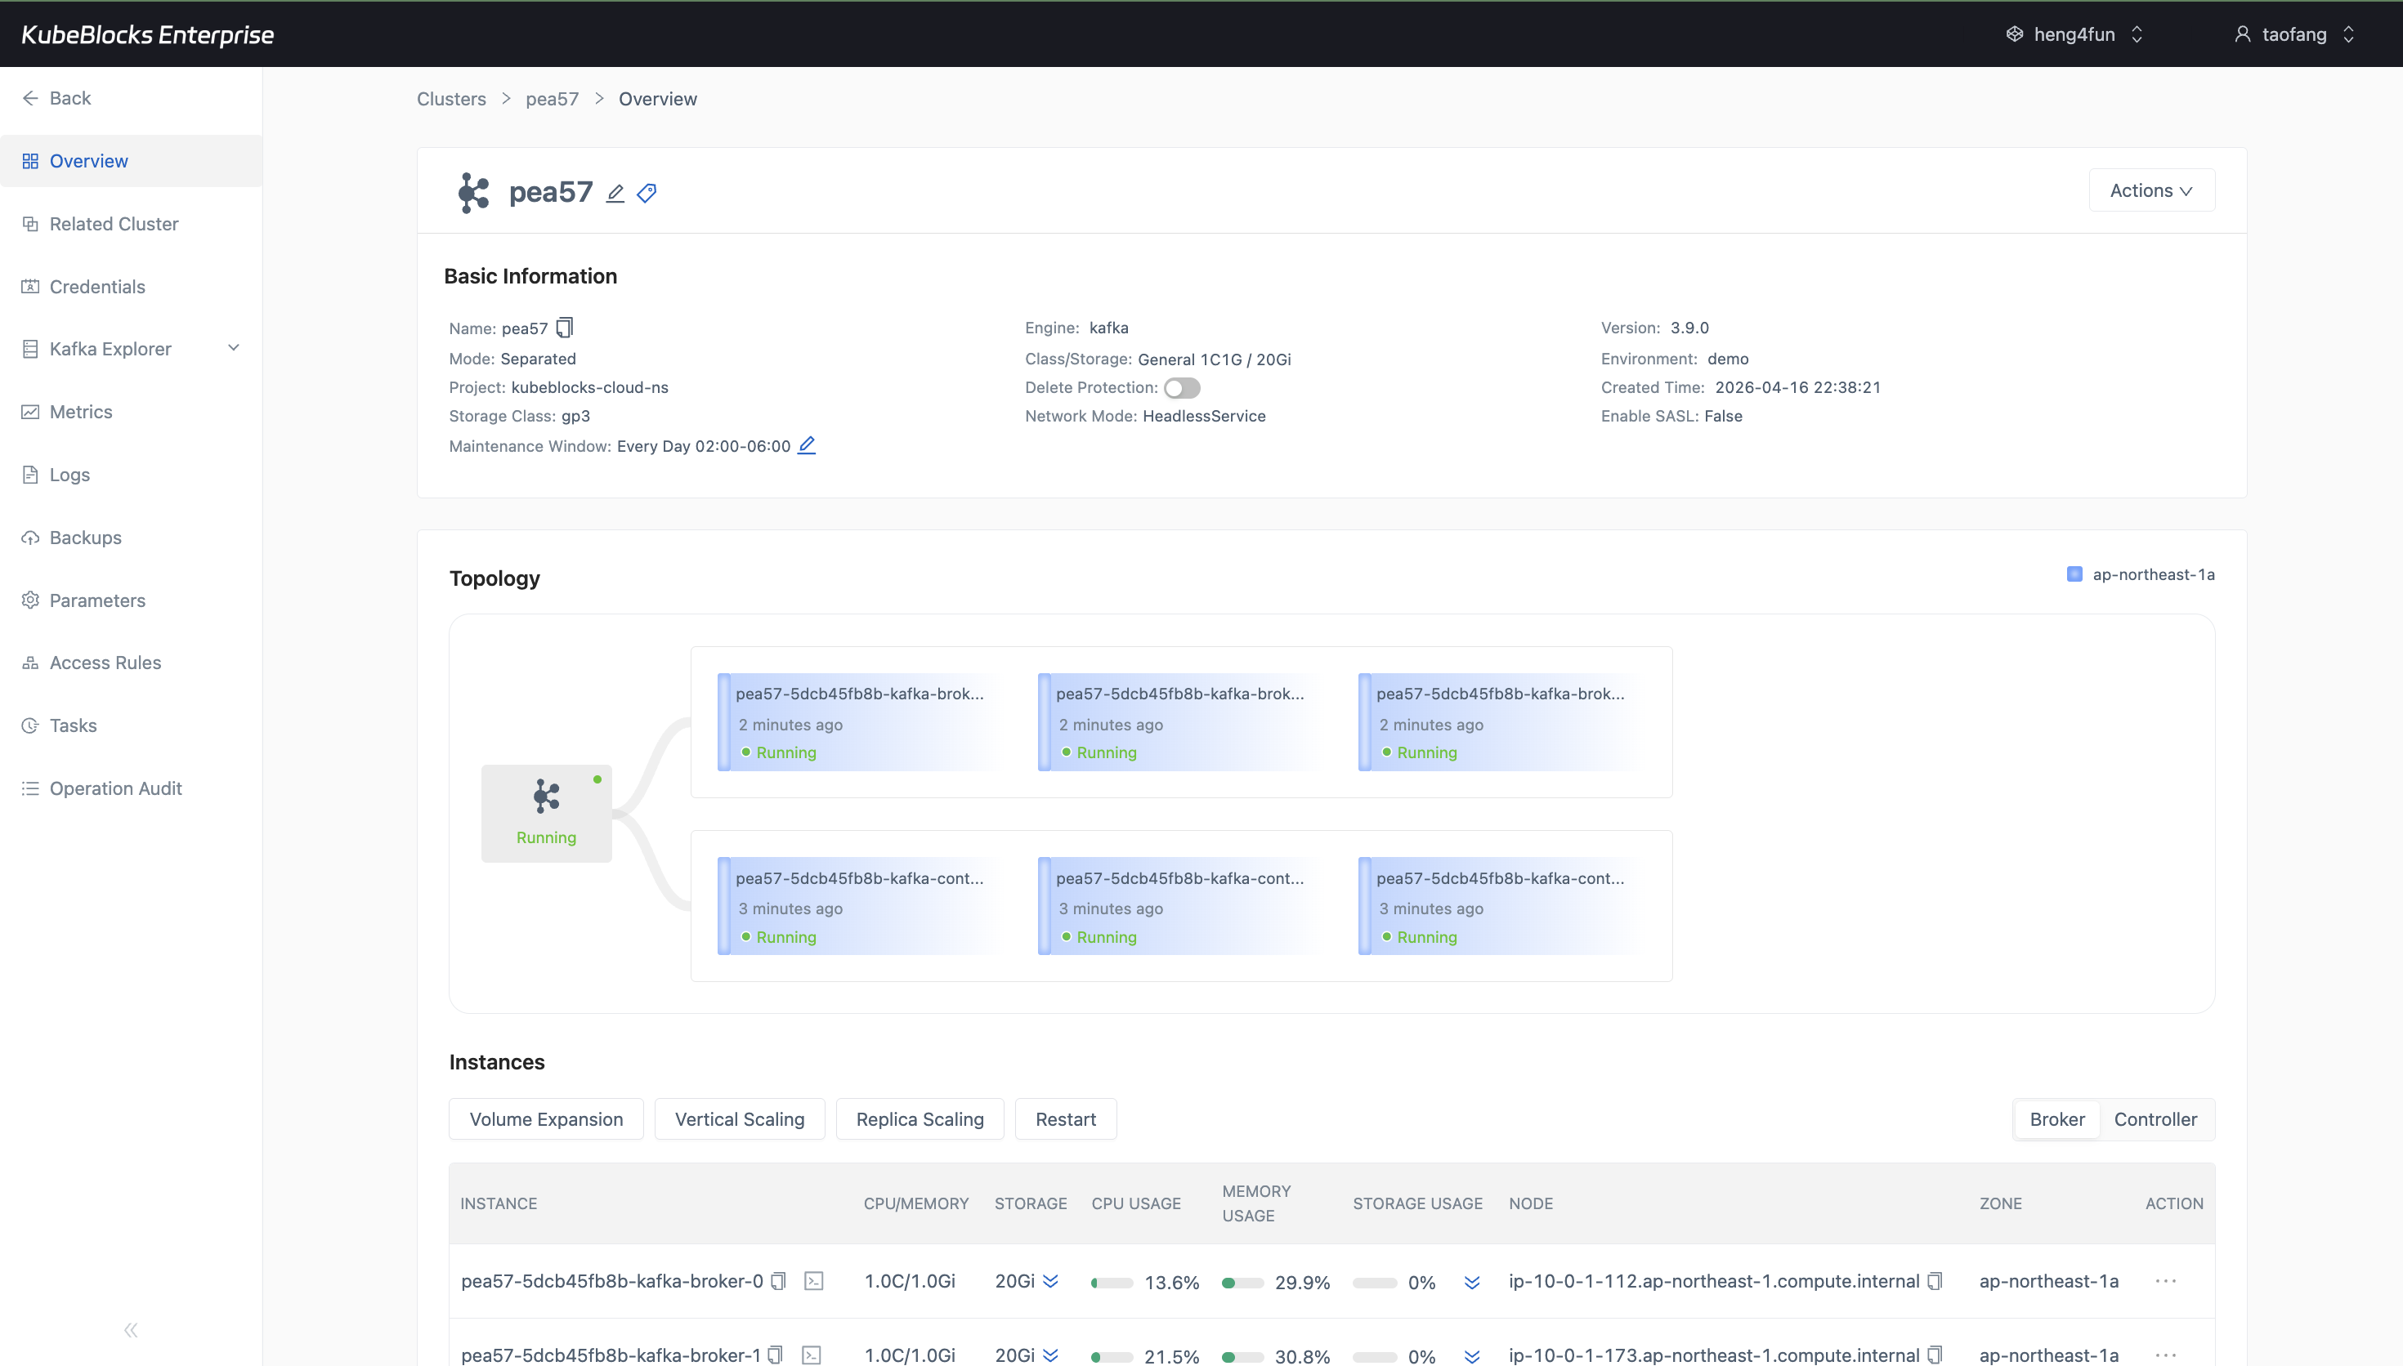This screenshot has width=2403, height=1366.
Task: Click the Back arrow in the sidebar
Action: coord(30,99)
